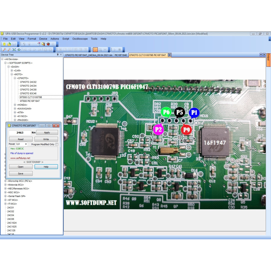The height and width of the screenshot is (271, 271).
Task: Click the New file toolbar icon
Action: point(5,44)
